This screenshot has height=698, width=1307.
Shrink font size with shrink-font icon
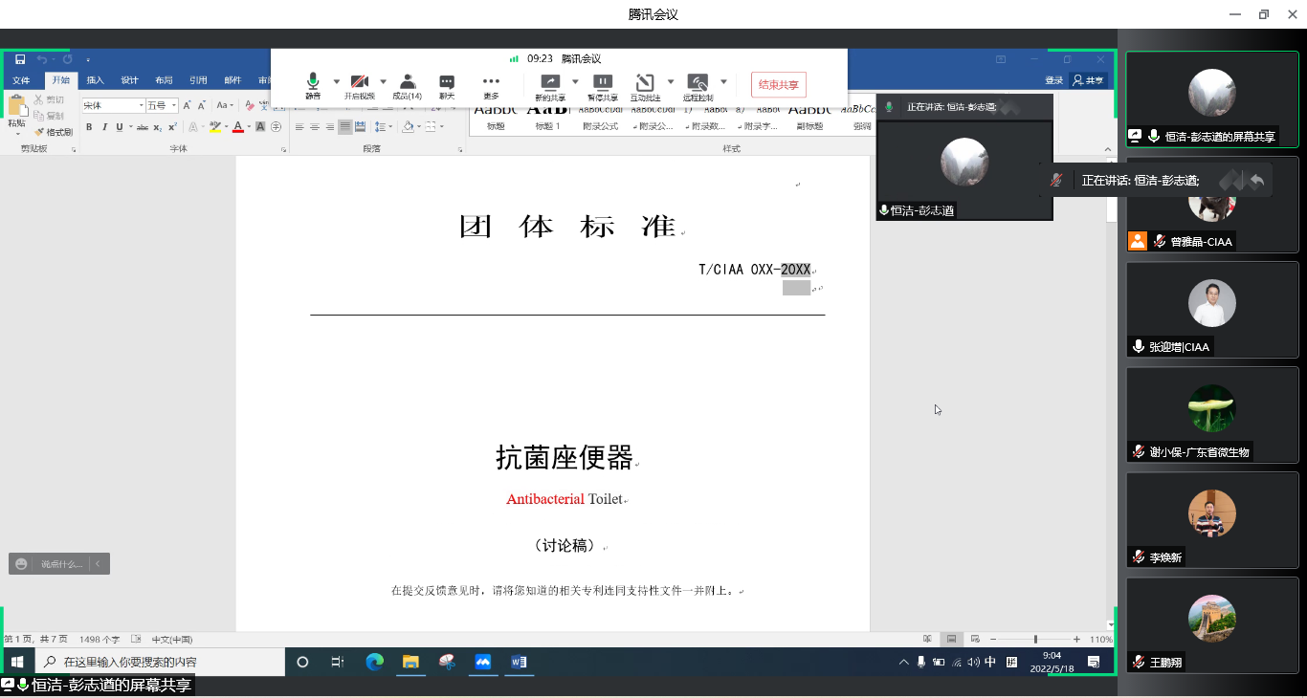point(202,105)
